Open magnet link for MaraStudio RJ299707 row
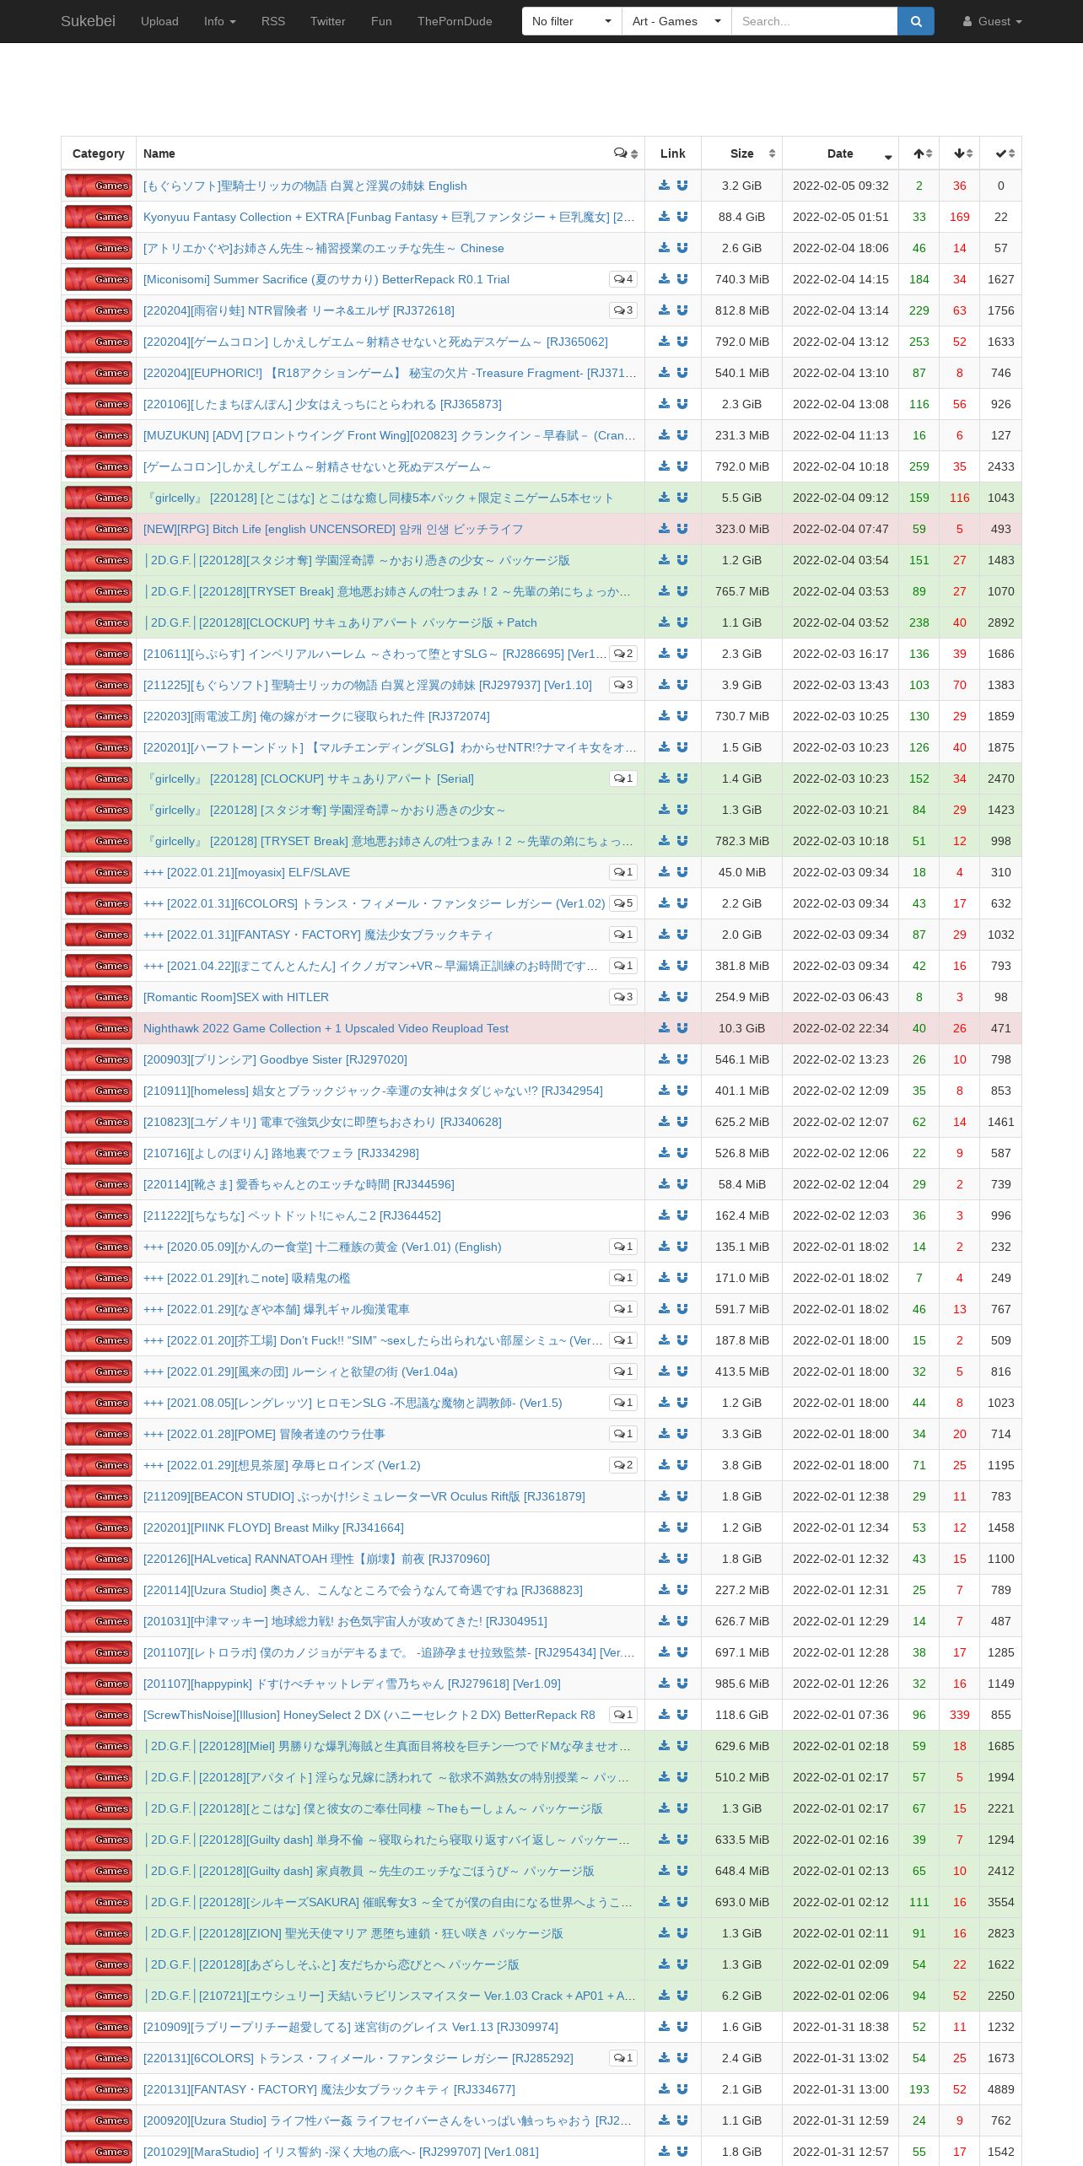1083x2166 pixels. pyautogui.click(x=682, y=2152)
